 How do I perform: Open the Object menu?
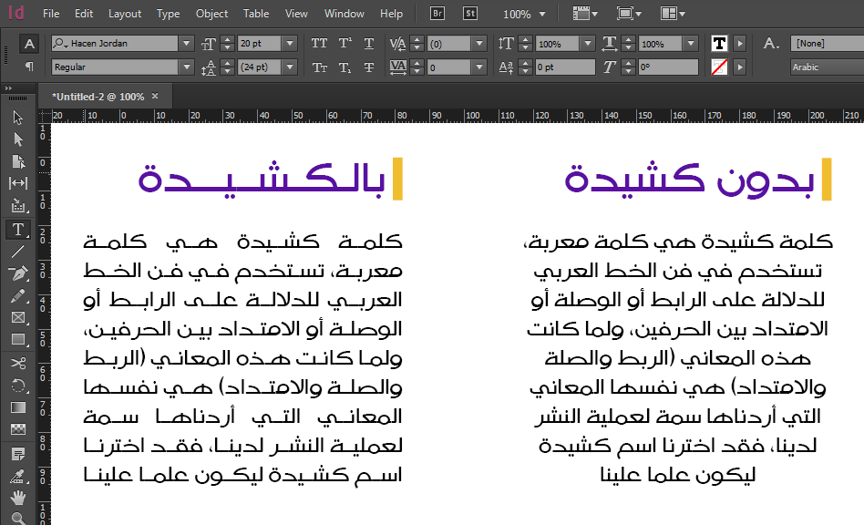point(211,14)
